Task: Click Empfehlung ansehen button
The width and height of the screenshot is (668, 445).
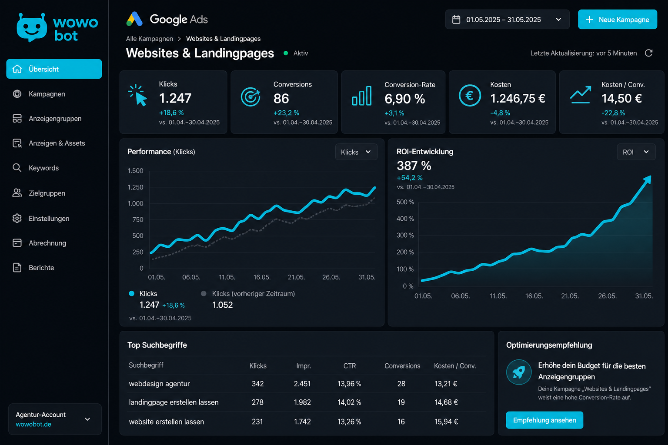Action: 544,420
